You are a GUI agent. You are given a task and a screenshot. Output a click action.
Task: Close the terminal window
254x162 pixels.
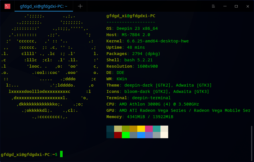coord(248,6)
